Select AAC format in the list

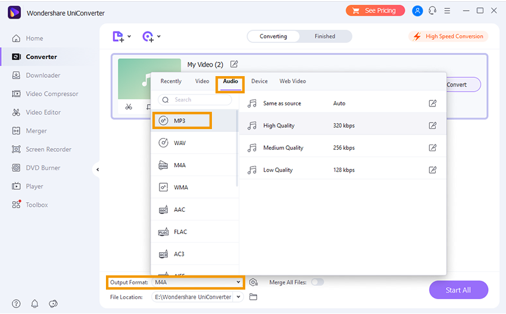[x=194, y=210]
